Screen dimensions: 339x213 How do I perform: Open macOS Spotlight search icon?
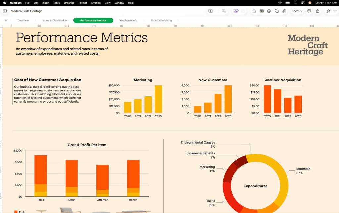pos(295,3)
